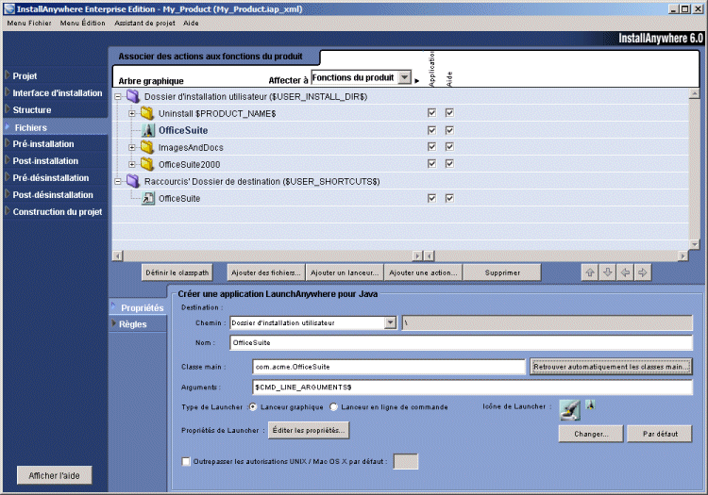The width and height of the screenshot is (708, 495).
Task: Enable Outrepasser les autorisations UNIX checkbox
Action: pos(186,462)
